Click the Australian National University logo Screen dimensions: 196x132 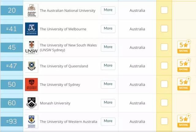(x=31, y=10)
